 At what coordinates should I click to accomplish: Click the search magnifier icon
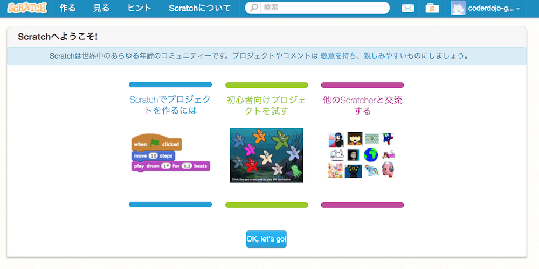coord(254,8)
